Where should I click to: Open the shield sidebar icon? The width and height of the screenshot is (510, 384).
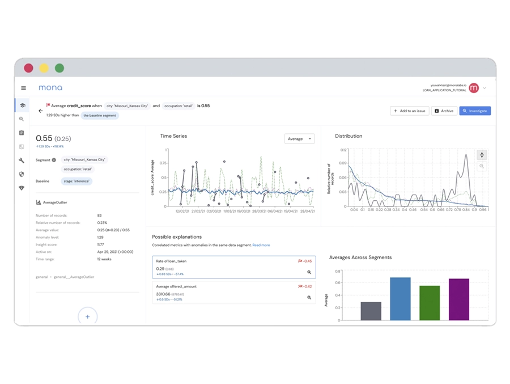point(22,174)
